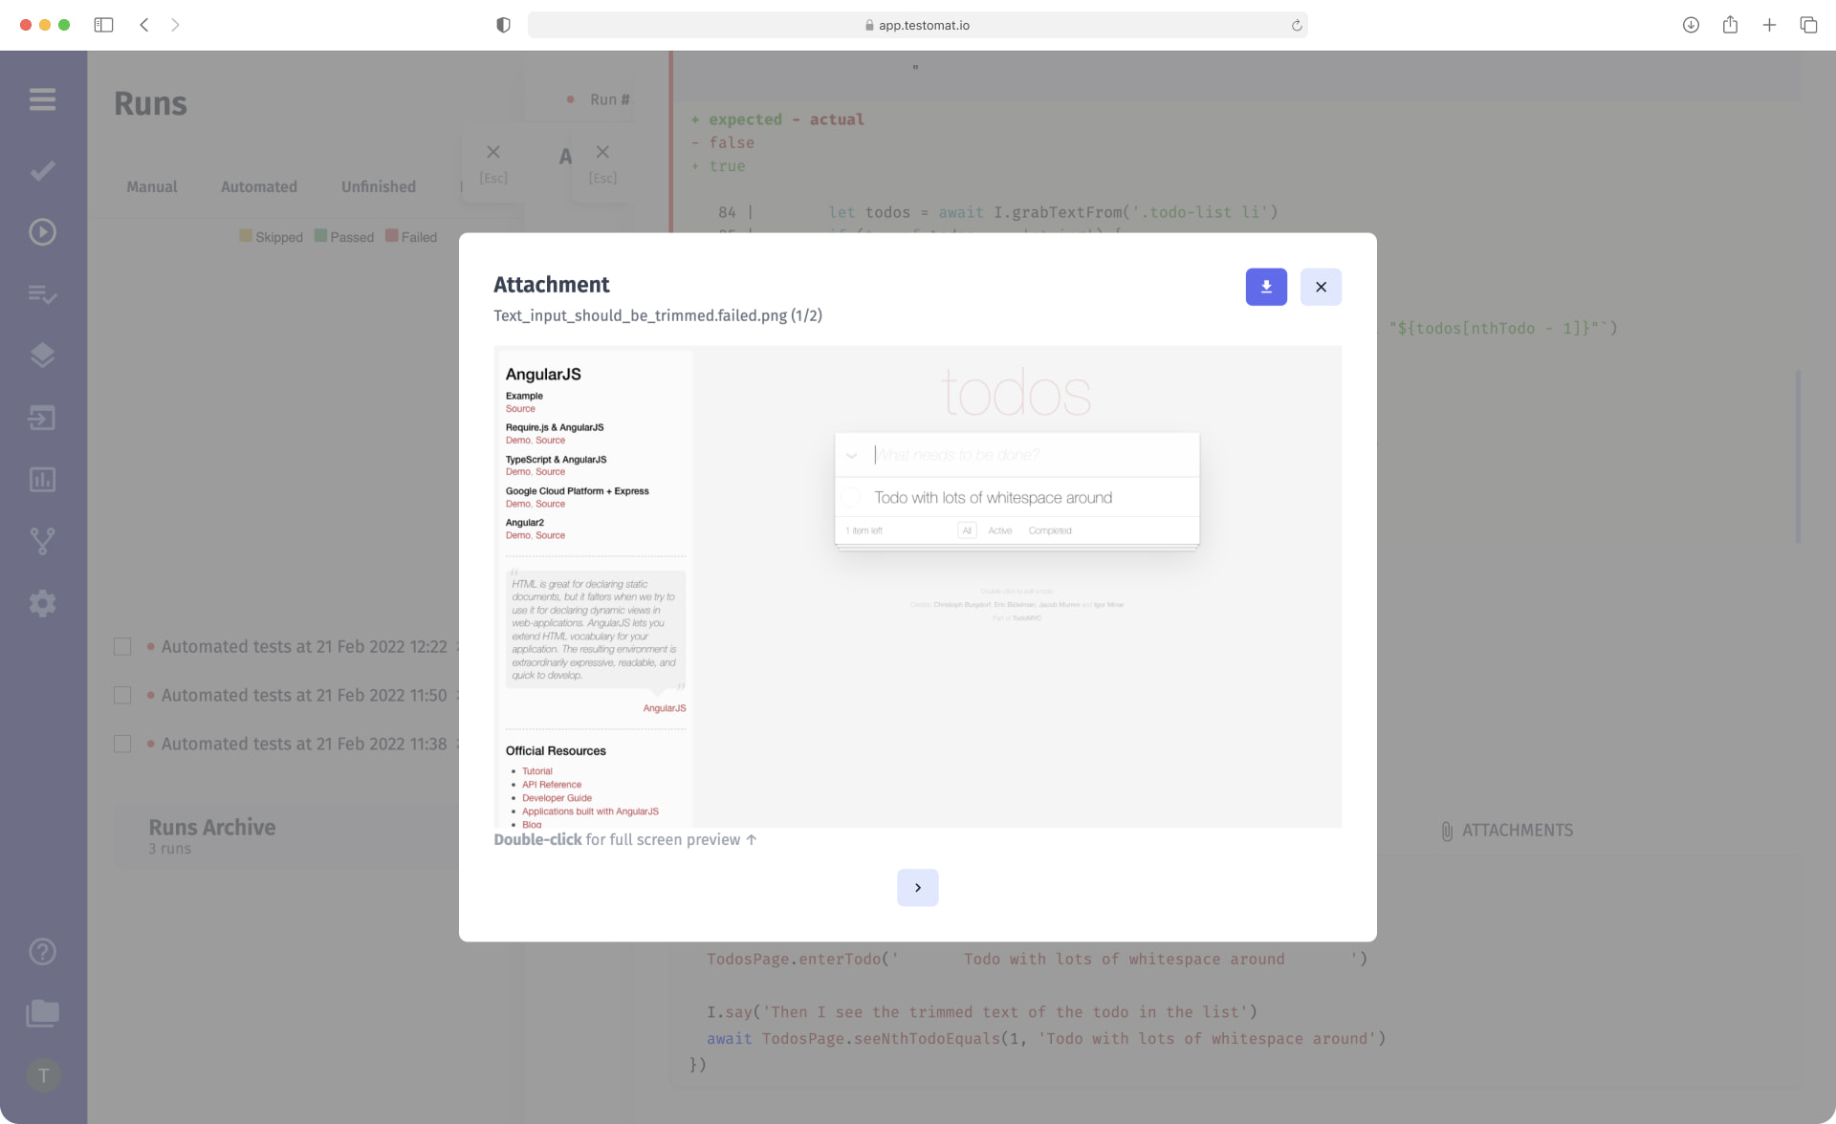Open Automated tests at 21 Feb 2022 12:22
The width and height of the screenshot is (1836, 1124).
click(303, 647)
